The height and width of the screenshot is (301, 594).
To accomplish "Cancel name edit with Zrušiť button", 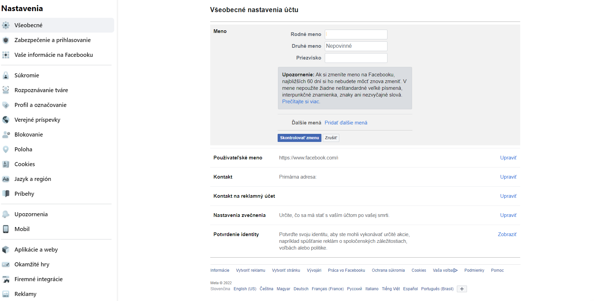I will (x=331, y=138).
